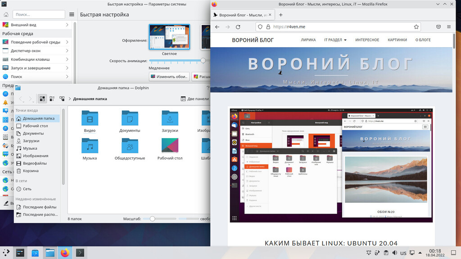Switch Dolphin to details view
This screenshot has width=461, height=259.
[x=52, y=98]
